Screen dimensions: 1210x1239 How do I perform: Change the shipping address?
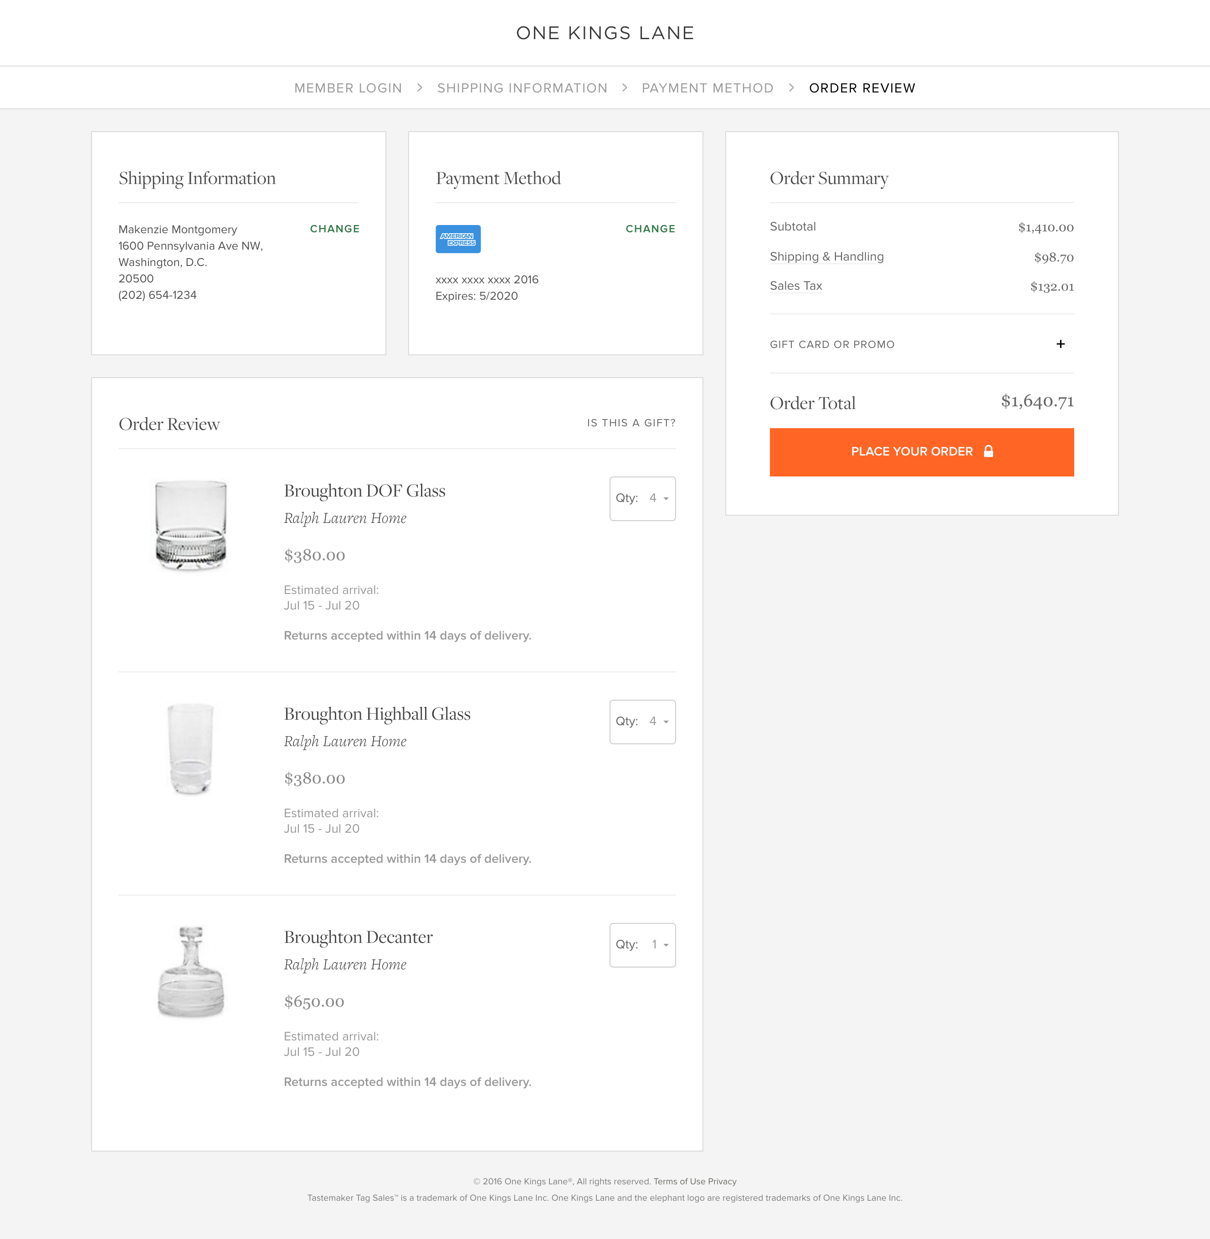tap(334, 229)
